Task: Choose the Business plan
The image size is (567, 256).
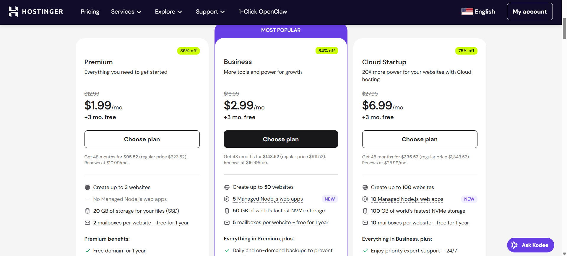Action: coord(281,139)
